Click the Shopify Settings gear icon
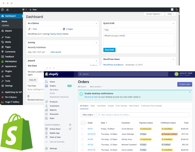Image resolution: width=195 pixels, height=152 pixels. [x=47, y=148]
